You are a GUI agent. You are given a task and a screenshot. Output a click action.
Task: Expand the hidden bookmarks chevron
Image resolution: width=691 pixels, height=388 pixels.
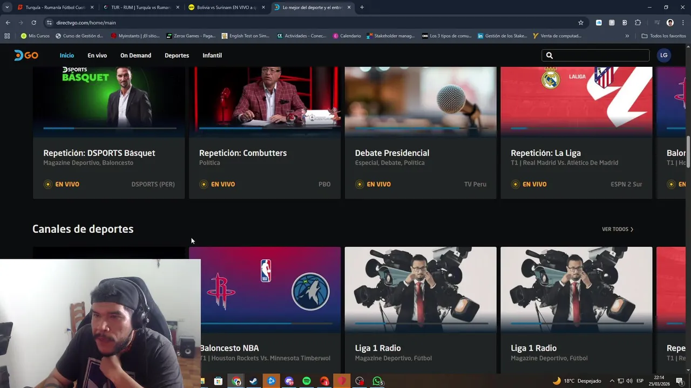627,36
